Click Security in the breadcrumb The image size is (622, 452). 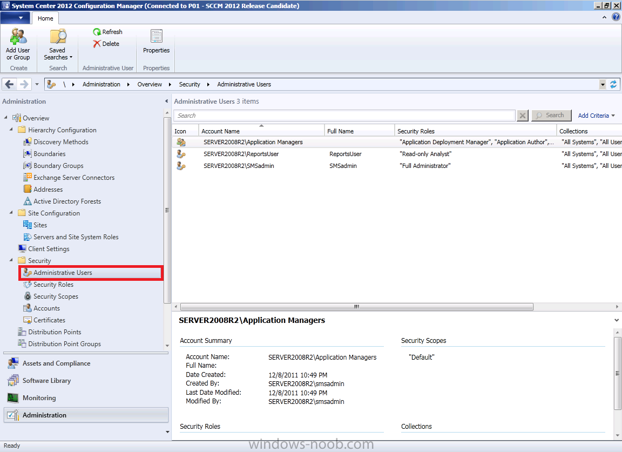pos(190,84)
